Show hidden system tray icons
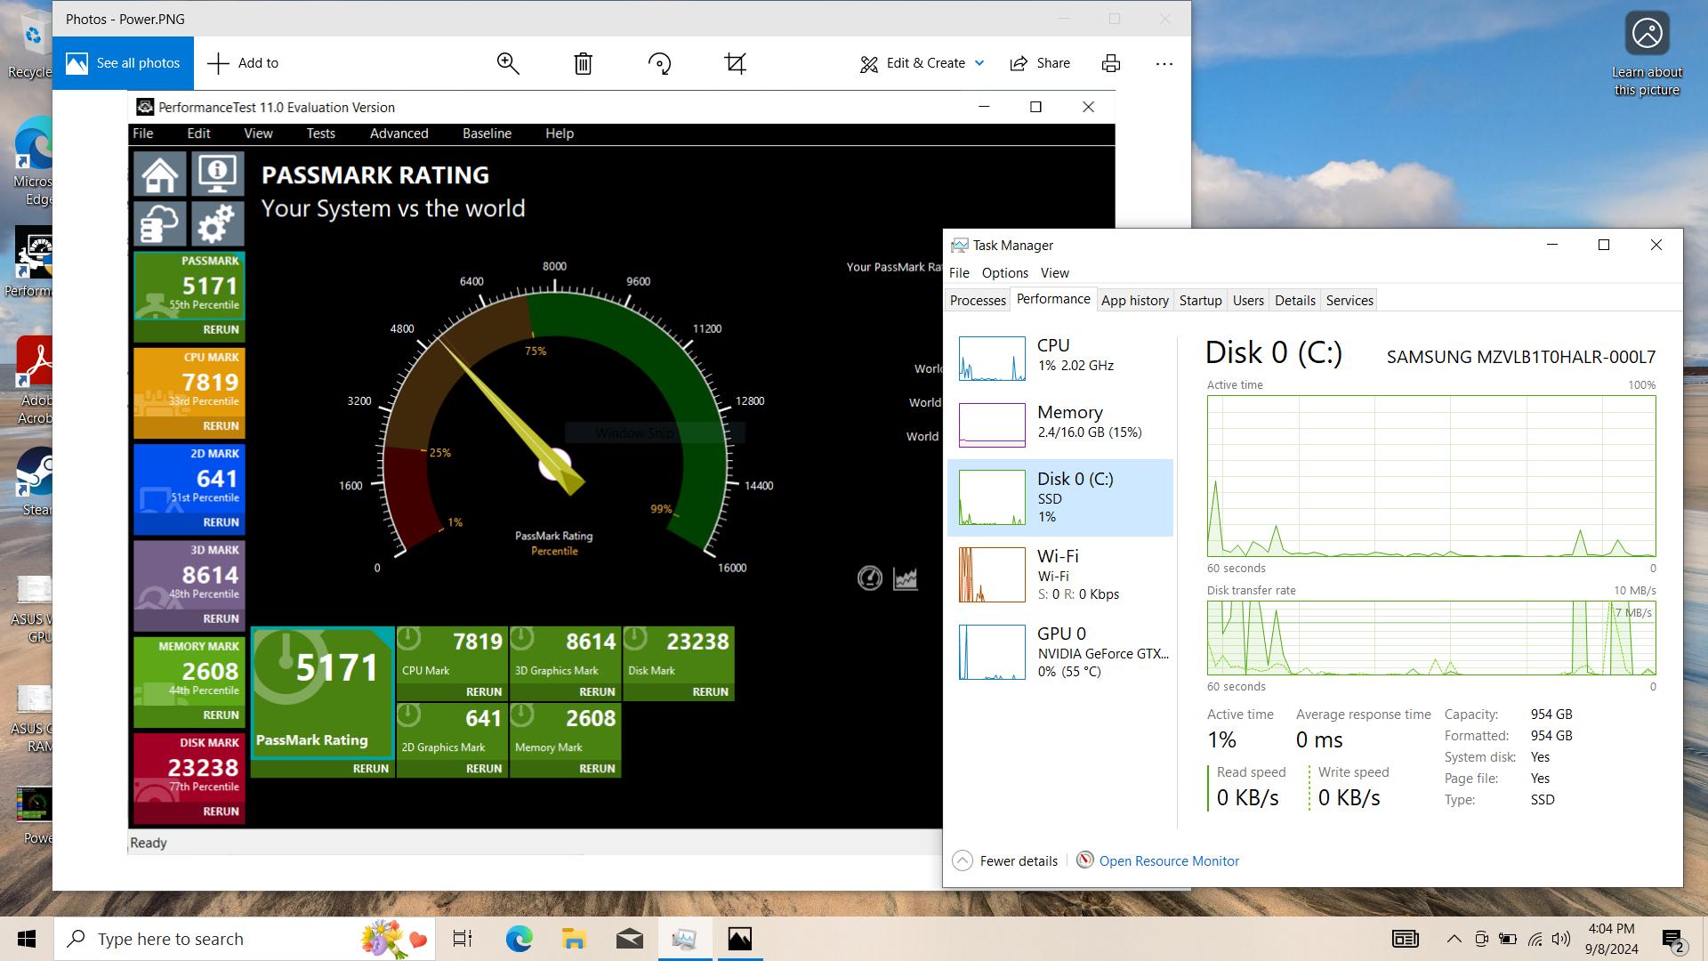This screenshot has width=1708, height=961. (x=1454, y=939)
